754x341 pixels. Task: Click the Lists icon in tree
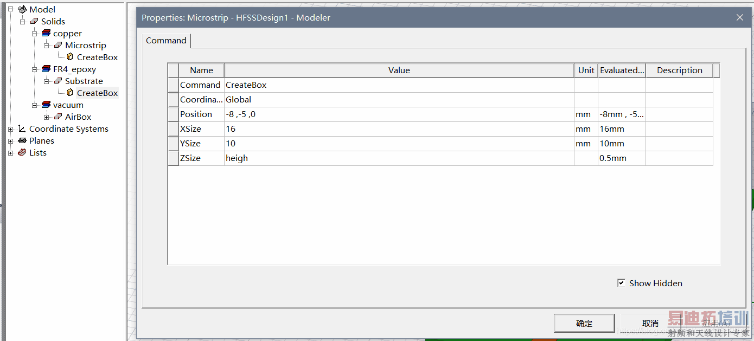(22, 152)
